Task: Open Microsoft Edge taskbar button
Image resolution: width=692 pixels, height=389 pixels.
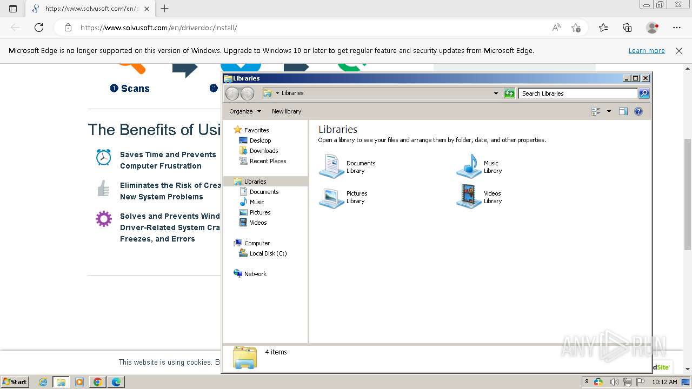Action: click(116, 382)
